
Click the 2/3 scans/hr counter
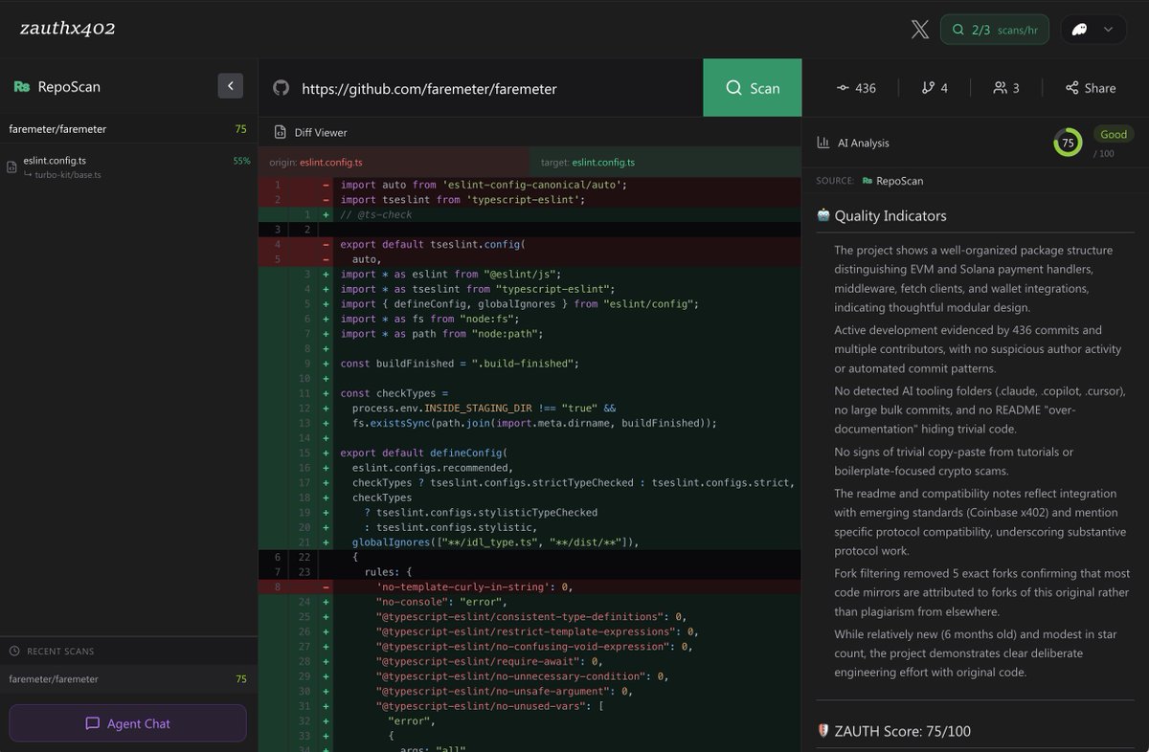tap(994, 30)
